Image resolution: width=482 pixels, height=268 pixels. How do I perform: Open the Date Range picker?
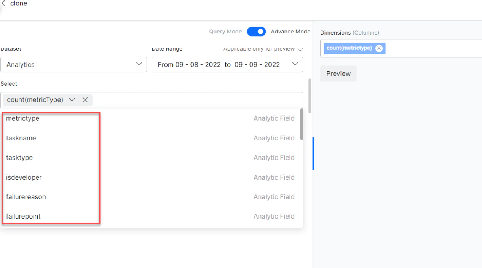[x=227, y=64]
